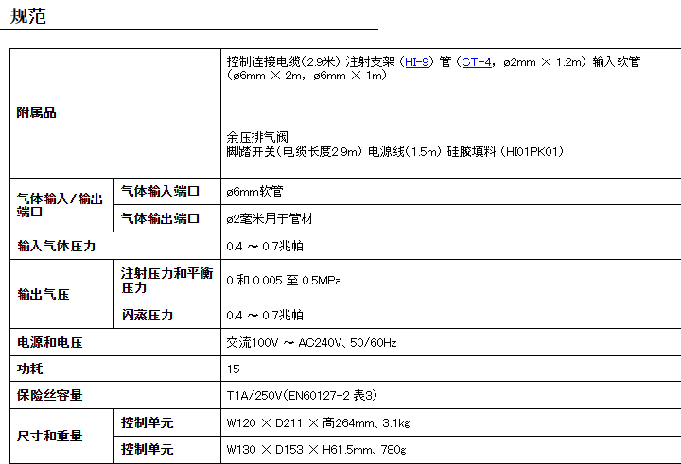The width and height of the screenshot is (681, 464).
Task: Click the T1A/250V fuse value text
Action: click(302, 395)
